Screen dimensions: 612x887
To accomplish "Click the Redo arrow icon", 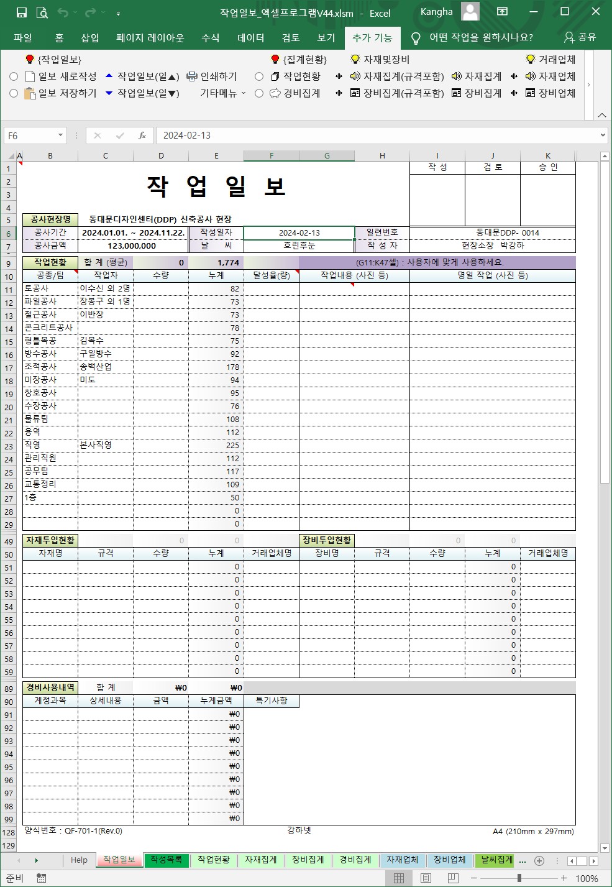I will point(91,12).
